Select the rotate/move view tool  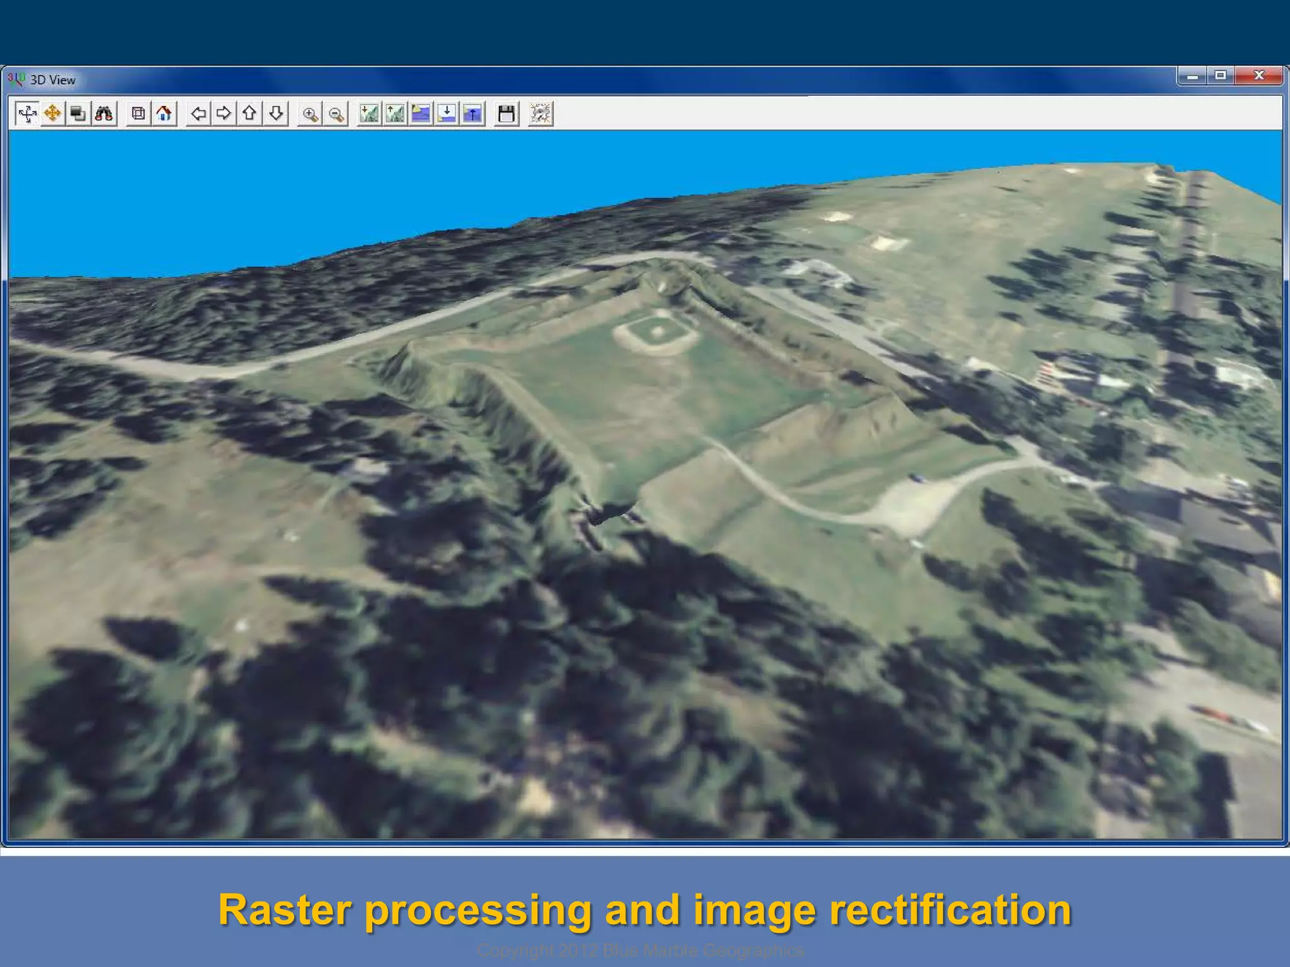(27, 114)
